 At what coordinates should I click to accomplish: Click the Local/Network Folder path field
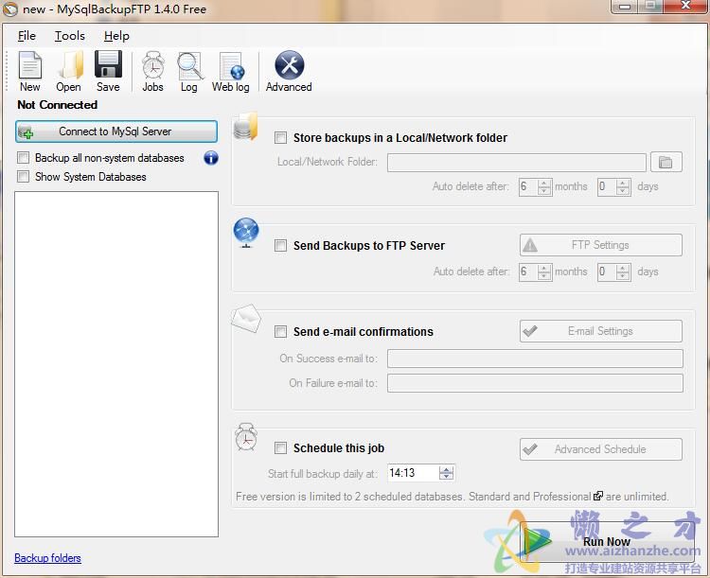(x=517, y=163)
